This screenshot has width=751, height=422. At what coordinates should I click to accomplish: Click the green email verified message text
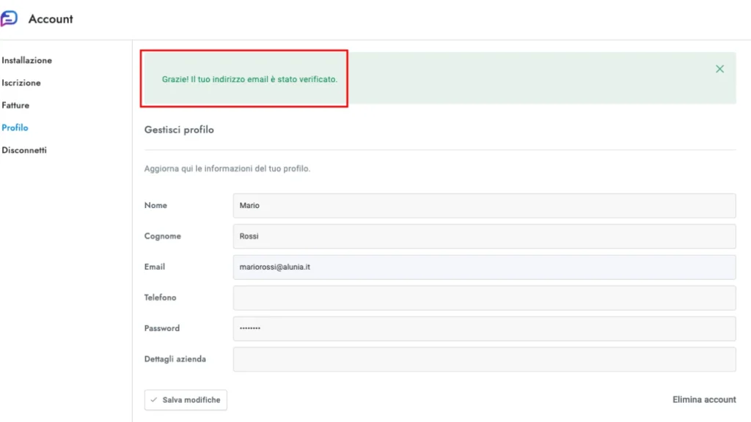pyautogui.click(x=249, y=79)
